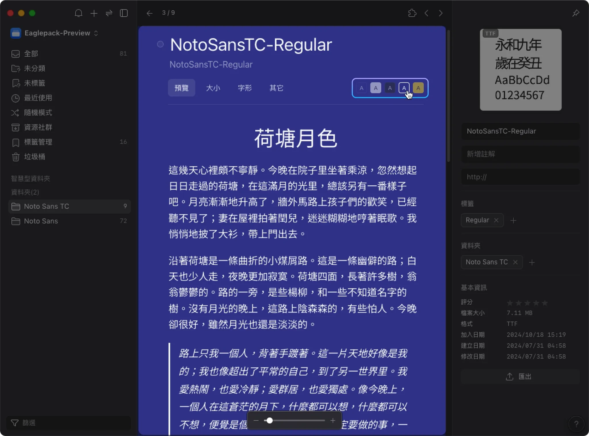Click the 智慧型資料夾 section header
The width and height of the screenshot is (589, 436).
point(30,178)
